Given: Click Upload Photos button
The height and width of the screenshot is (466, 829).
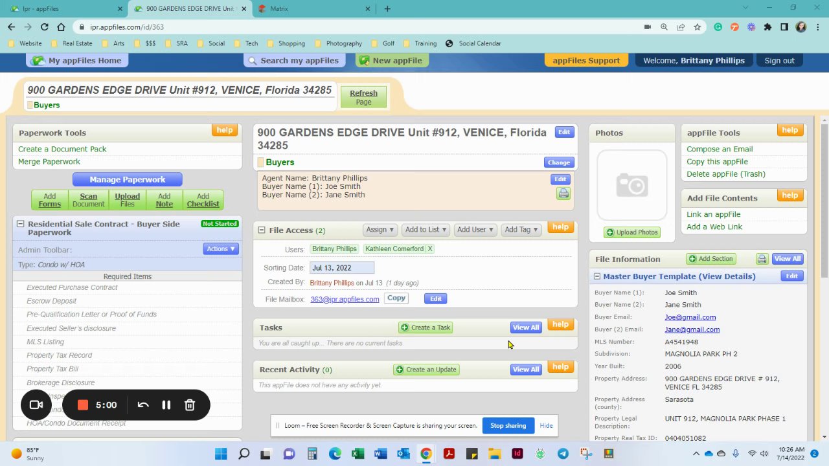Looking at the screenshot, I should pos(632,232).
